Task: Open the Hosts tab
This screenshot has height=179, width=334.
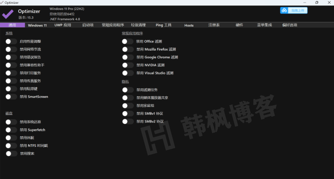Action: point(189,25)
